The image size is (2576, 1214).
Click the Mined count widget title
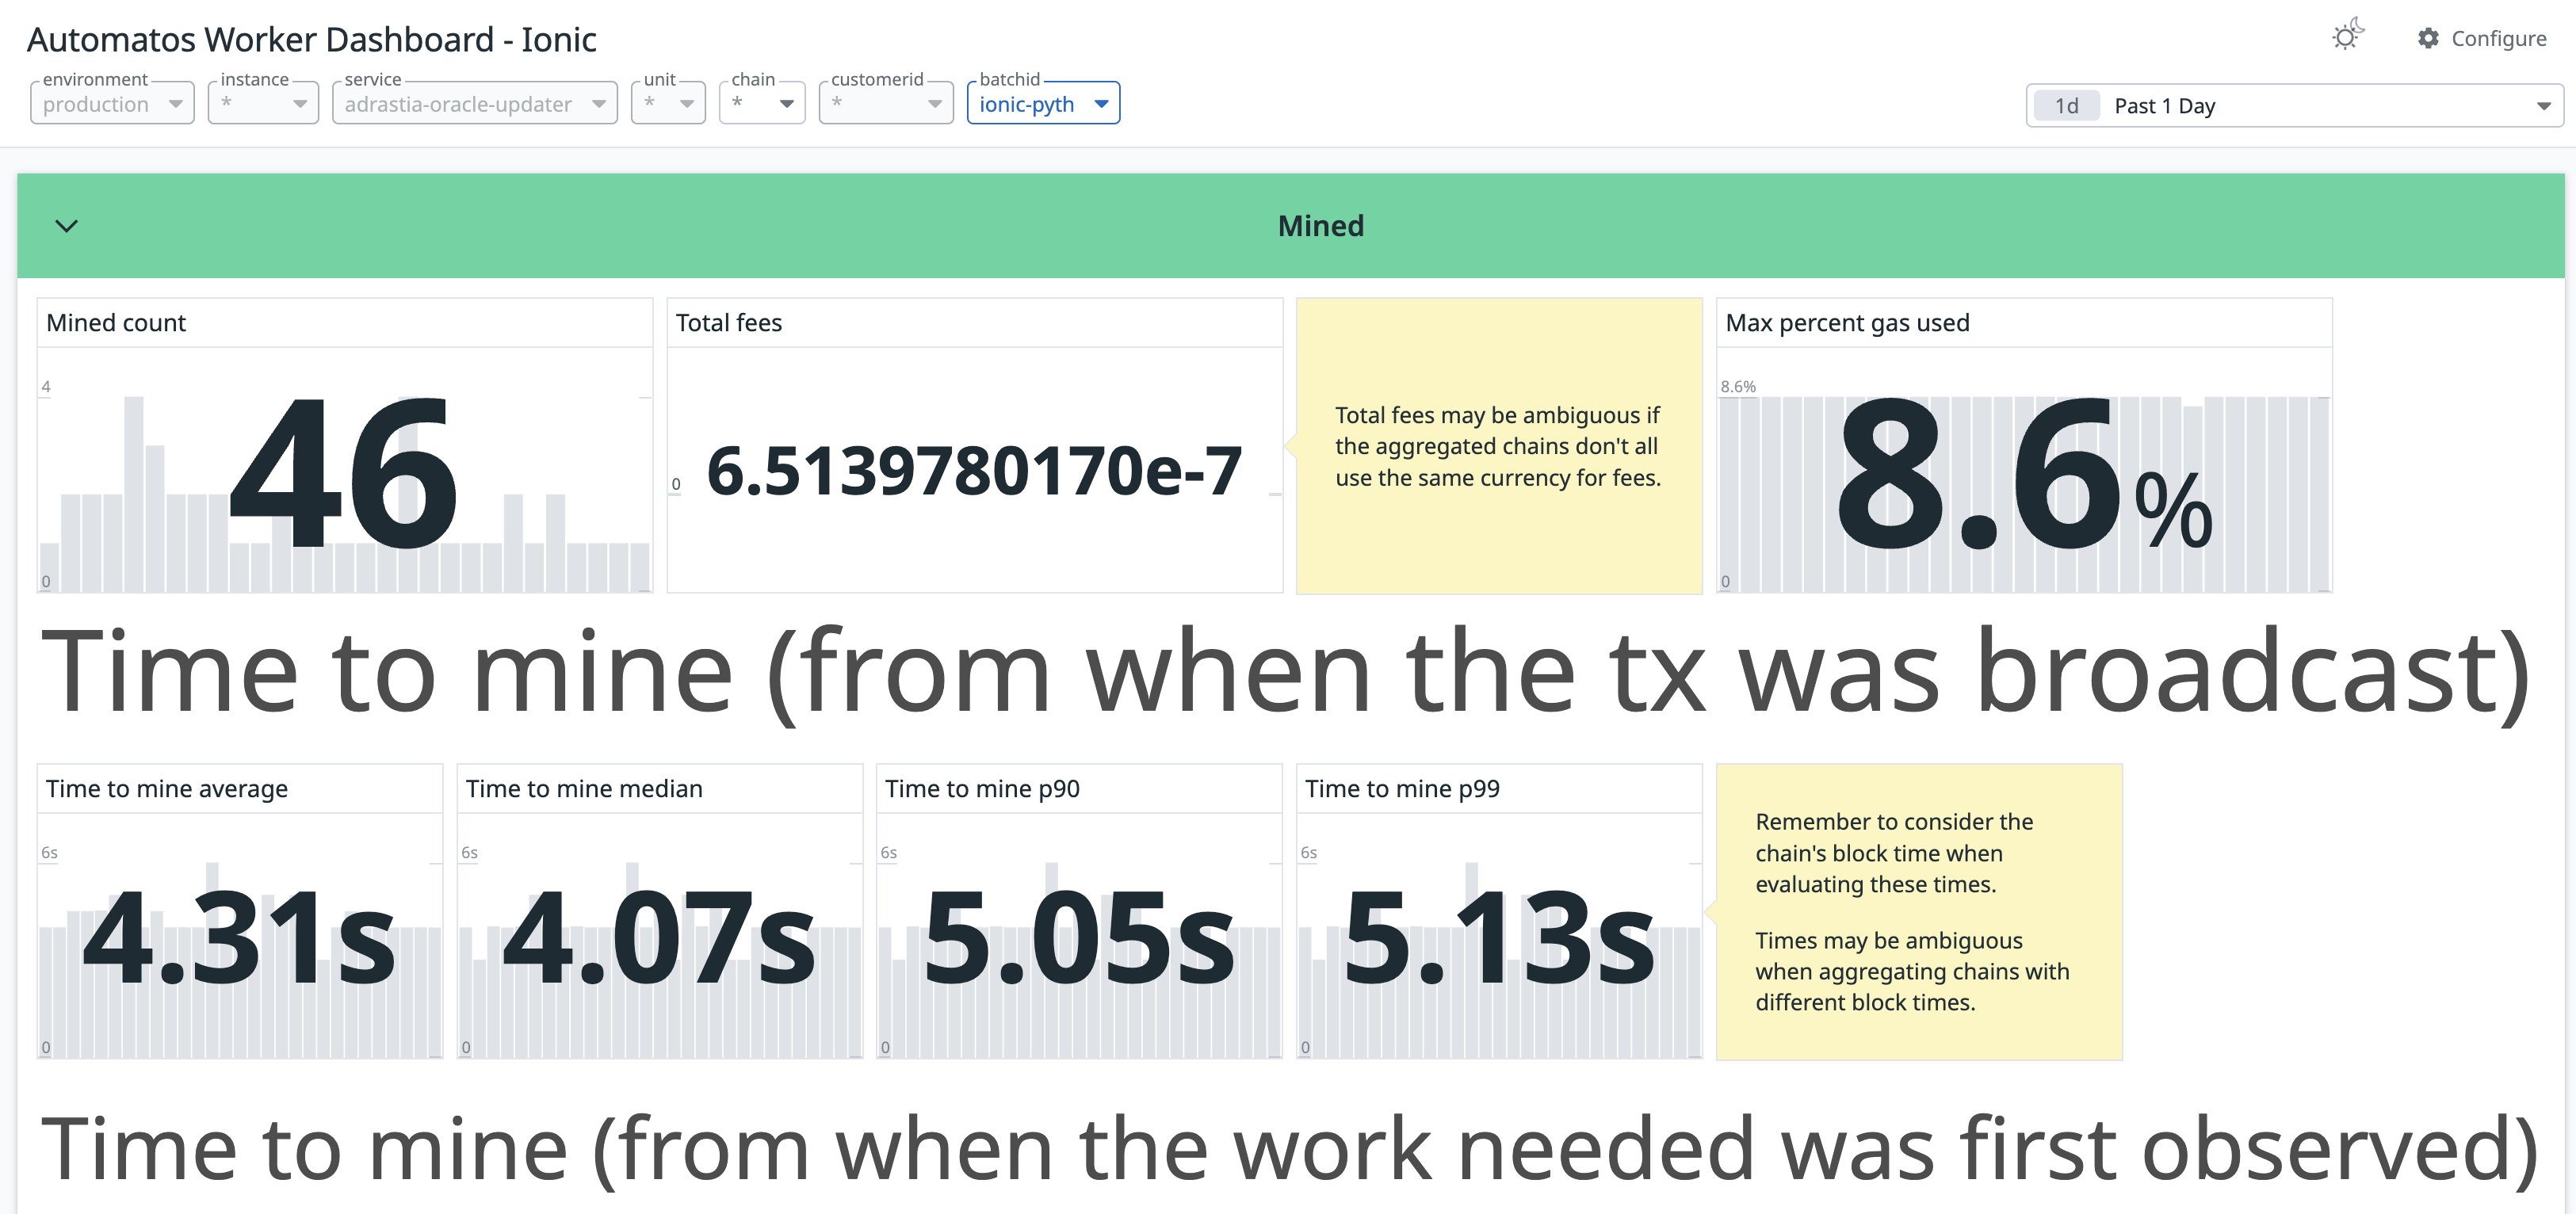[x=116, y=323]
